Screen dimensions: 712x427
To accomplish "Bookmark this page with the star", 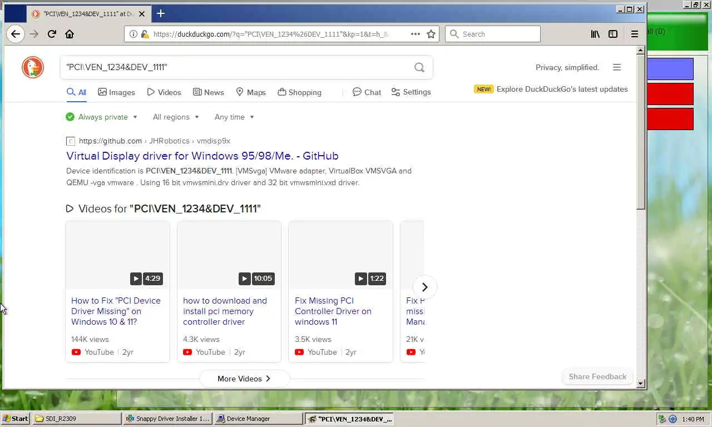I will [x=431, y=34].
